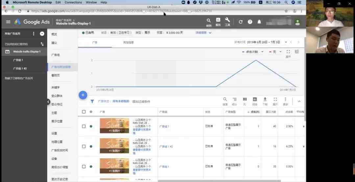Open the notifications bell

tap(259, 22)
